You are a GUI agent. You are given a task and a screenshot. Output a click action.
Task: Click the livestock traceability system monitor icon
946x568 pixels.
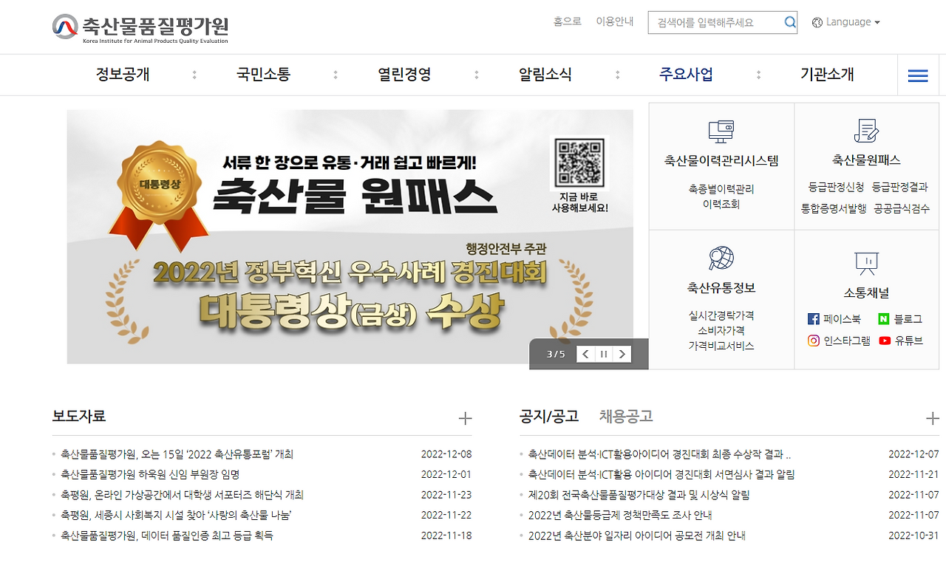(721, 131)
